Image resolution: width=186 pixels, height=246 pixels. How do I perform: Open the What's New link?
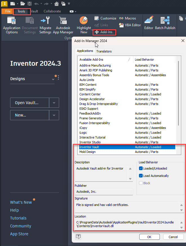click(x=21, y=202)
